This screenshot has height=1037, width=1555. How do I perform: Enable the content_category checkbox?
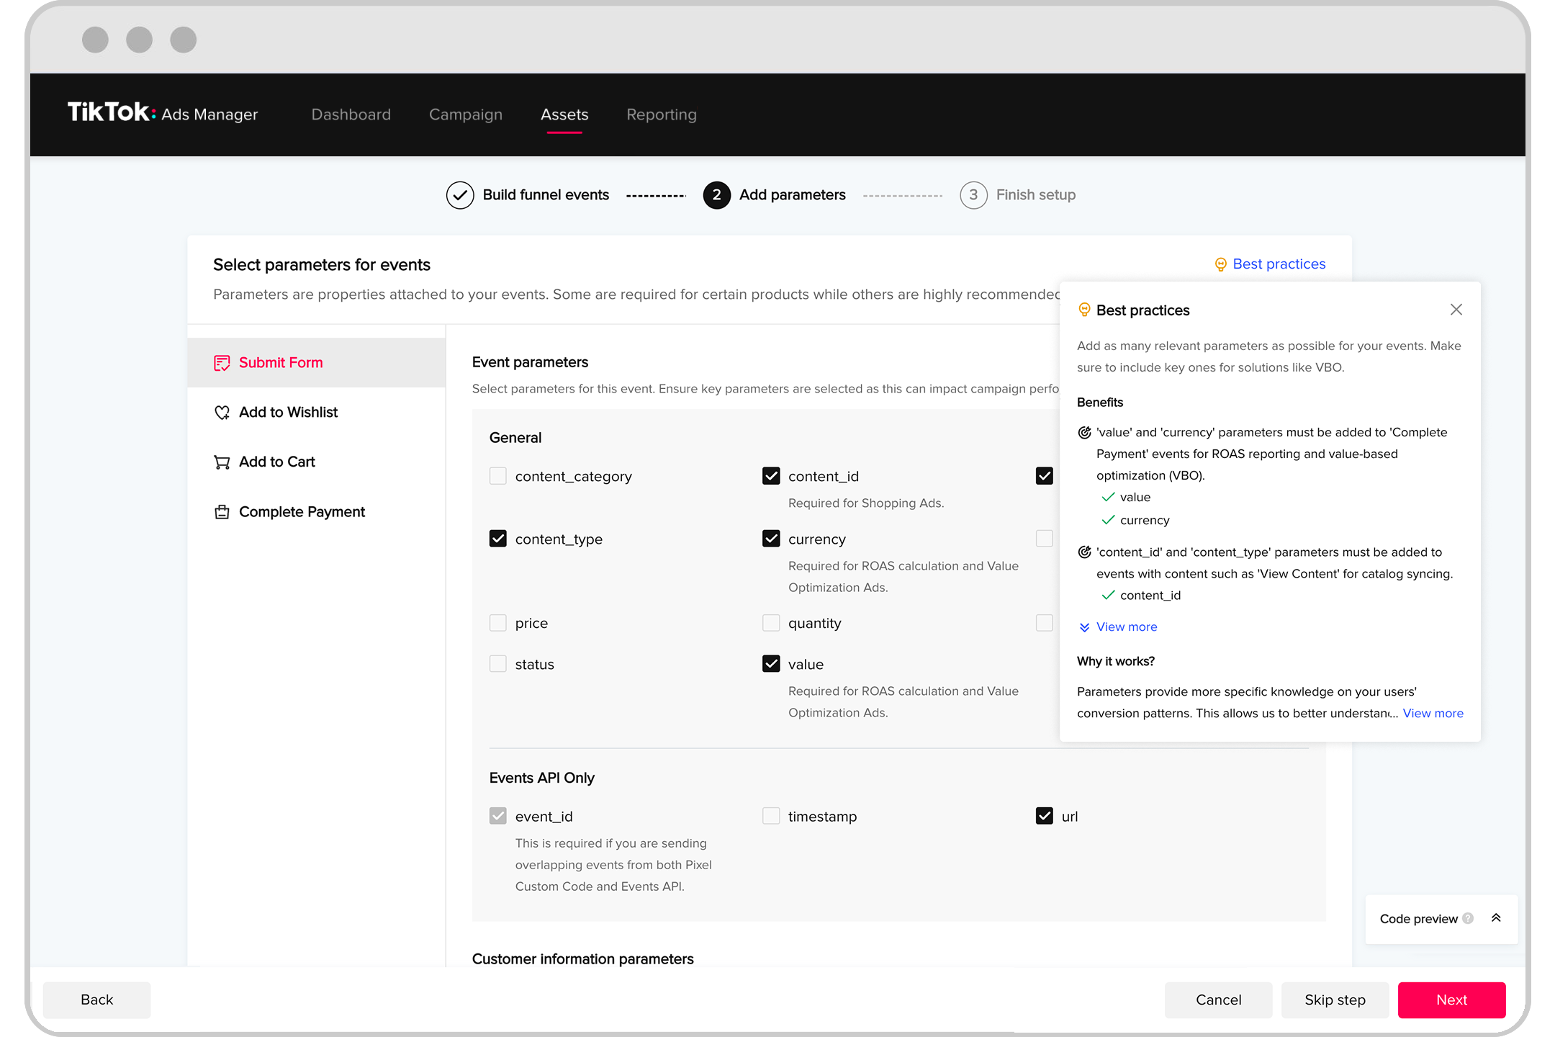tap(497, 476)
